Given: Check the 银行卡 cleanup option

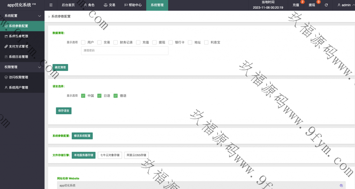Looking at the screenshot, I should tap(171, 42).
